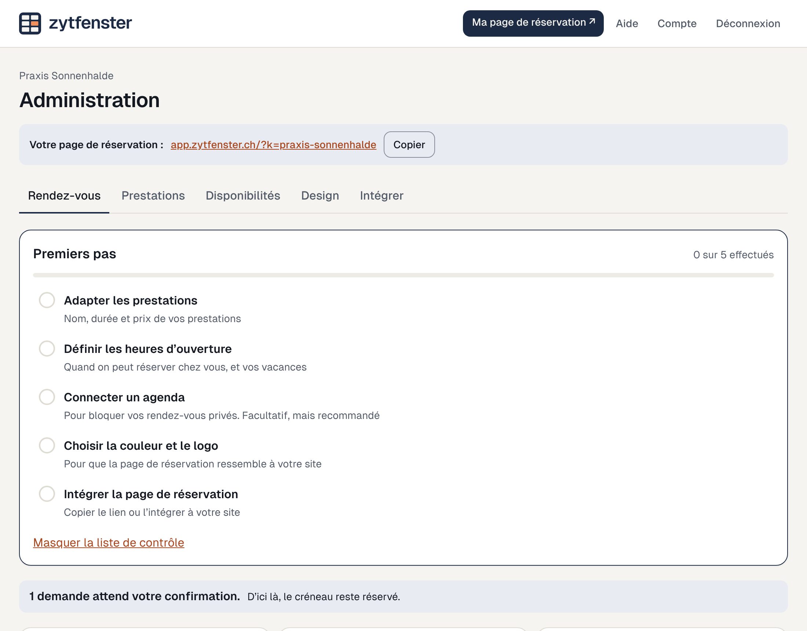Go to Compte in the header

tap(676, 23)
